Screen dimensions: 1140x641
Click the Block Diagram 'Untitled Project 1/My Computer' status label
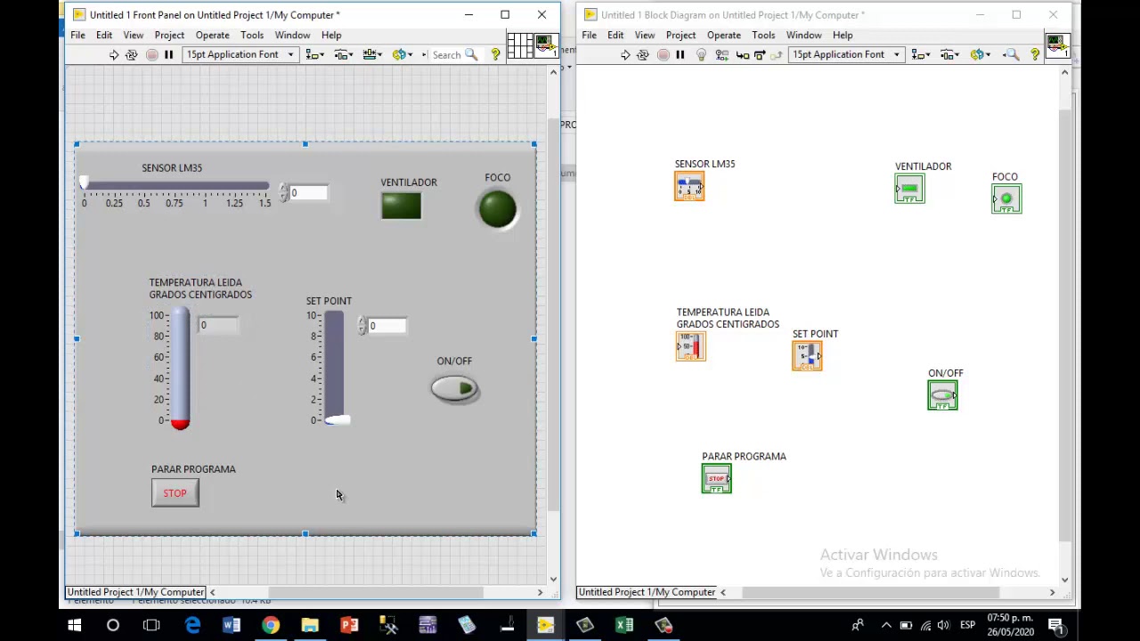[x=647, y=592]
